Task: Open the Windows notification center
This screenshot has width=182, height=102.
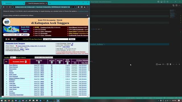Action: (179, 101)
